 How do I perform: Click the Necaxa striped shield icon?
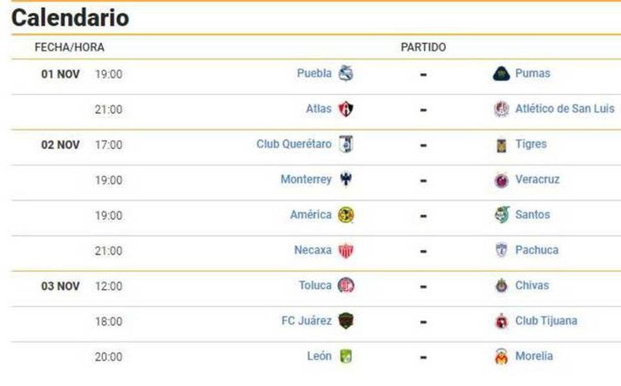click(x=346, y=251)
